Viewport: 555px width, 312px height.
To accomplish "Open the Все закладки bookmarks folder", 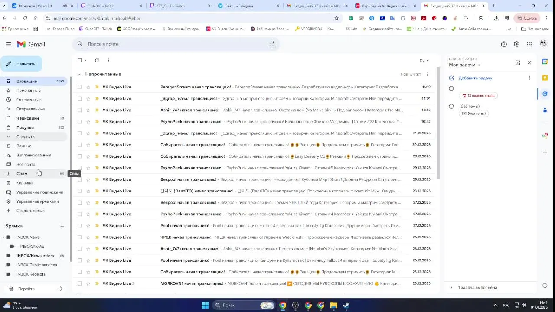I will (x=535, y=29).
